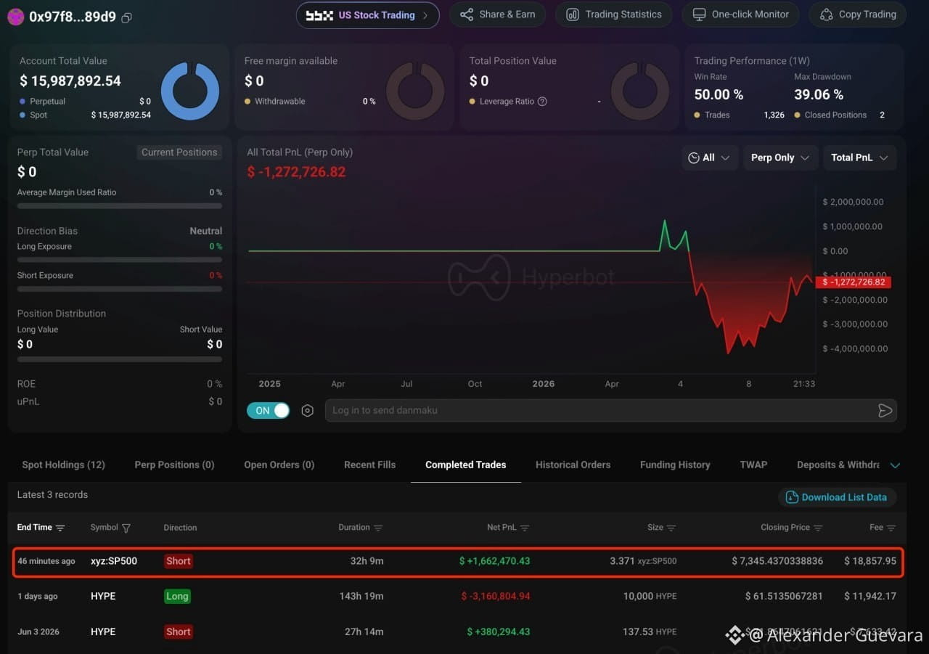The height and width of the screenshot is (654, 929).
Task: Click the Average Margin Used Ratio bar
Action: [120, 206]
